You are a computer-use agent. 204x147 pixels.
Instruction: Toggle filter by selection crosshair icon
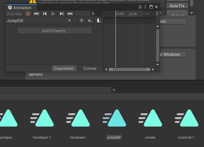[x=82, y=20]
